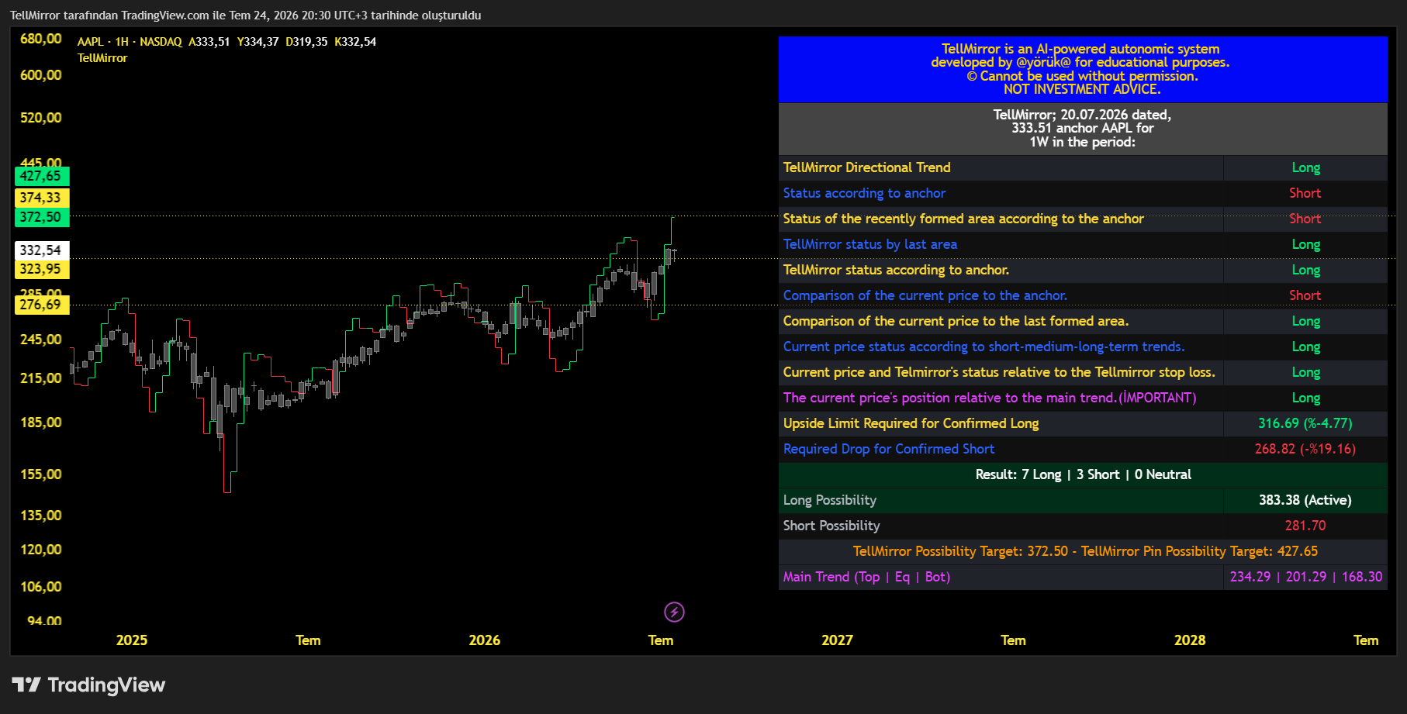Click the green 427,65 price label
Viewport: 1407px width, 714px height.
click(x=42, y=176)
